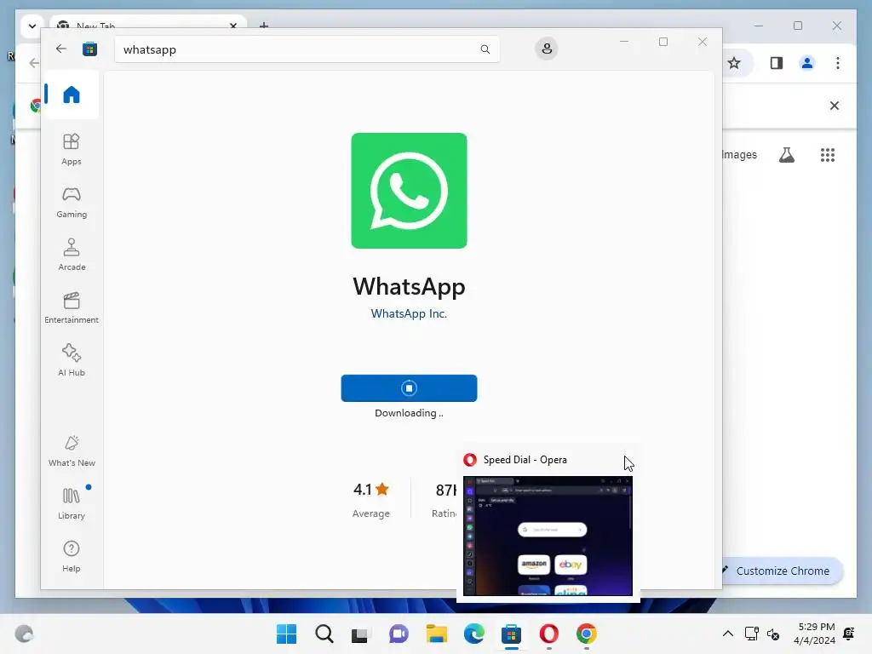This screenshot has width=872, height=654.
Task: Dismiss the Chrome info bar with X
Action: (835, 106)
